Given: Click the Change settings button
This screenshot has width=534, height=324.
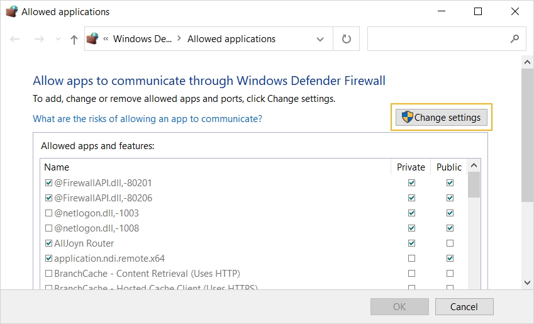Looking at the screenshot, I should coord(442,118).
